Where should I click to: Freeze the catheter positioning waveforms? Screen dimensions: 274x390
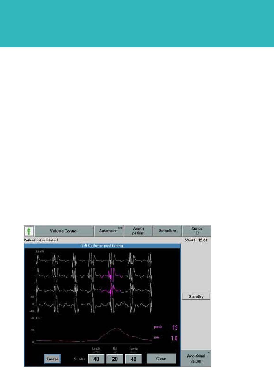coord(52,359)
